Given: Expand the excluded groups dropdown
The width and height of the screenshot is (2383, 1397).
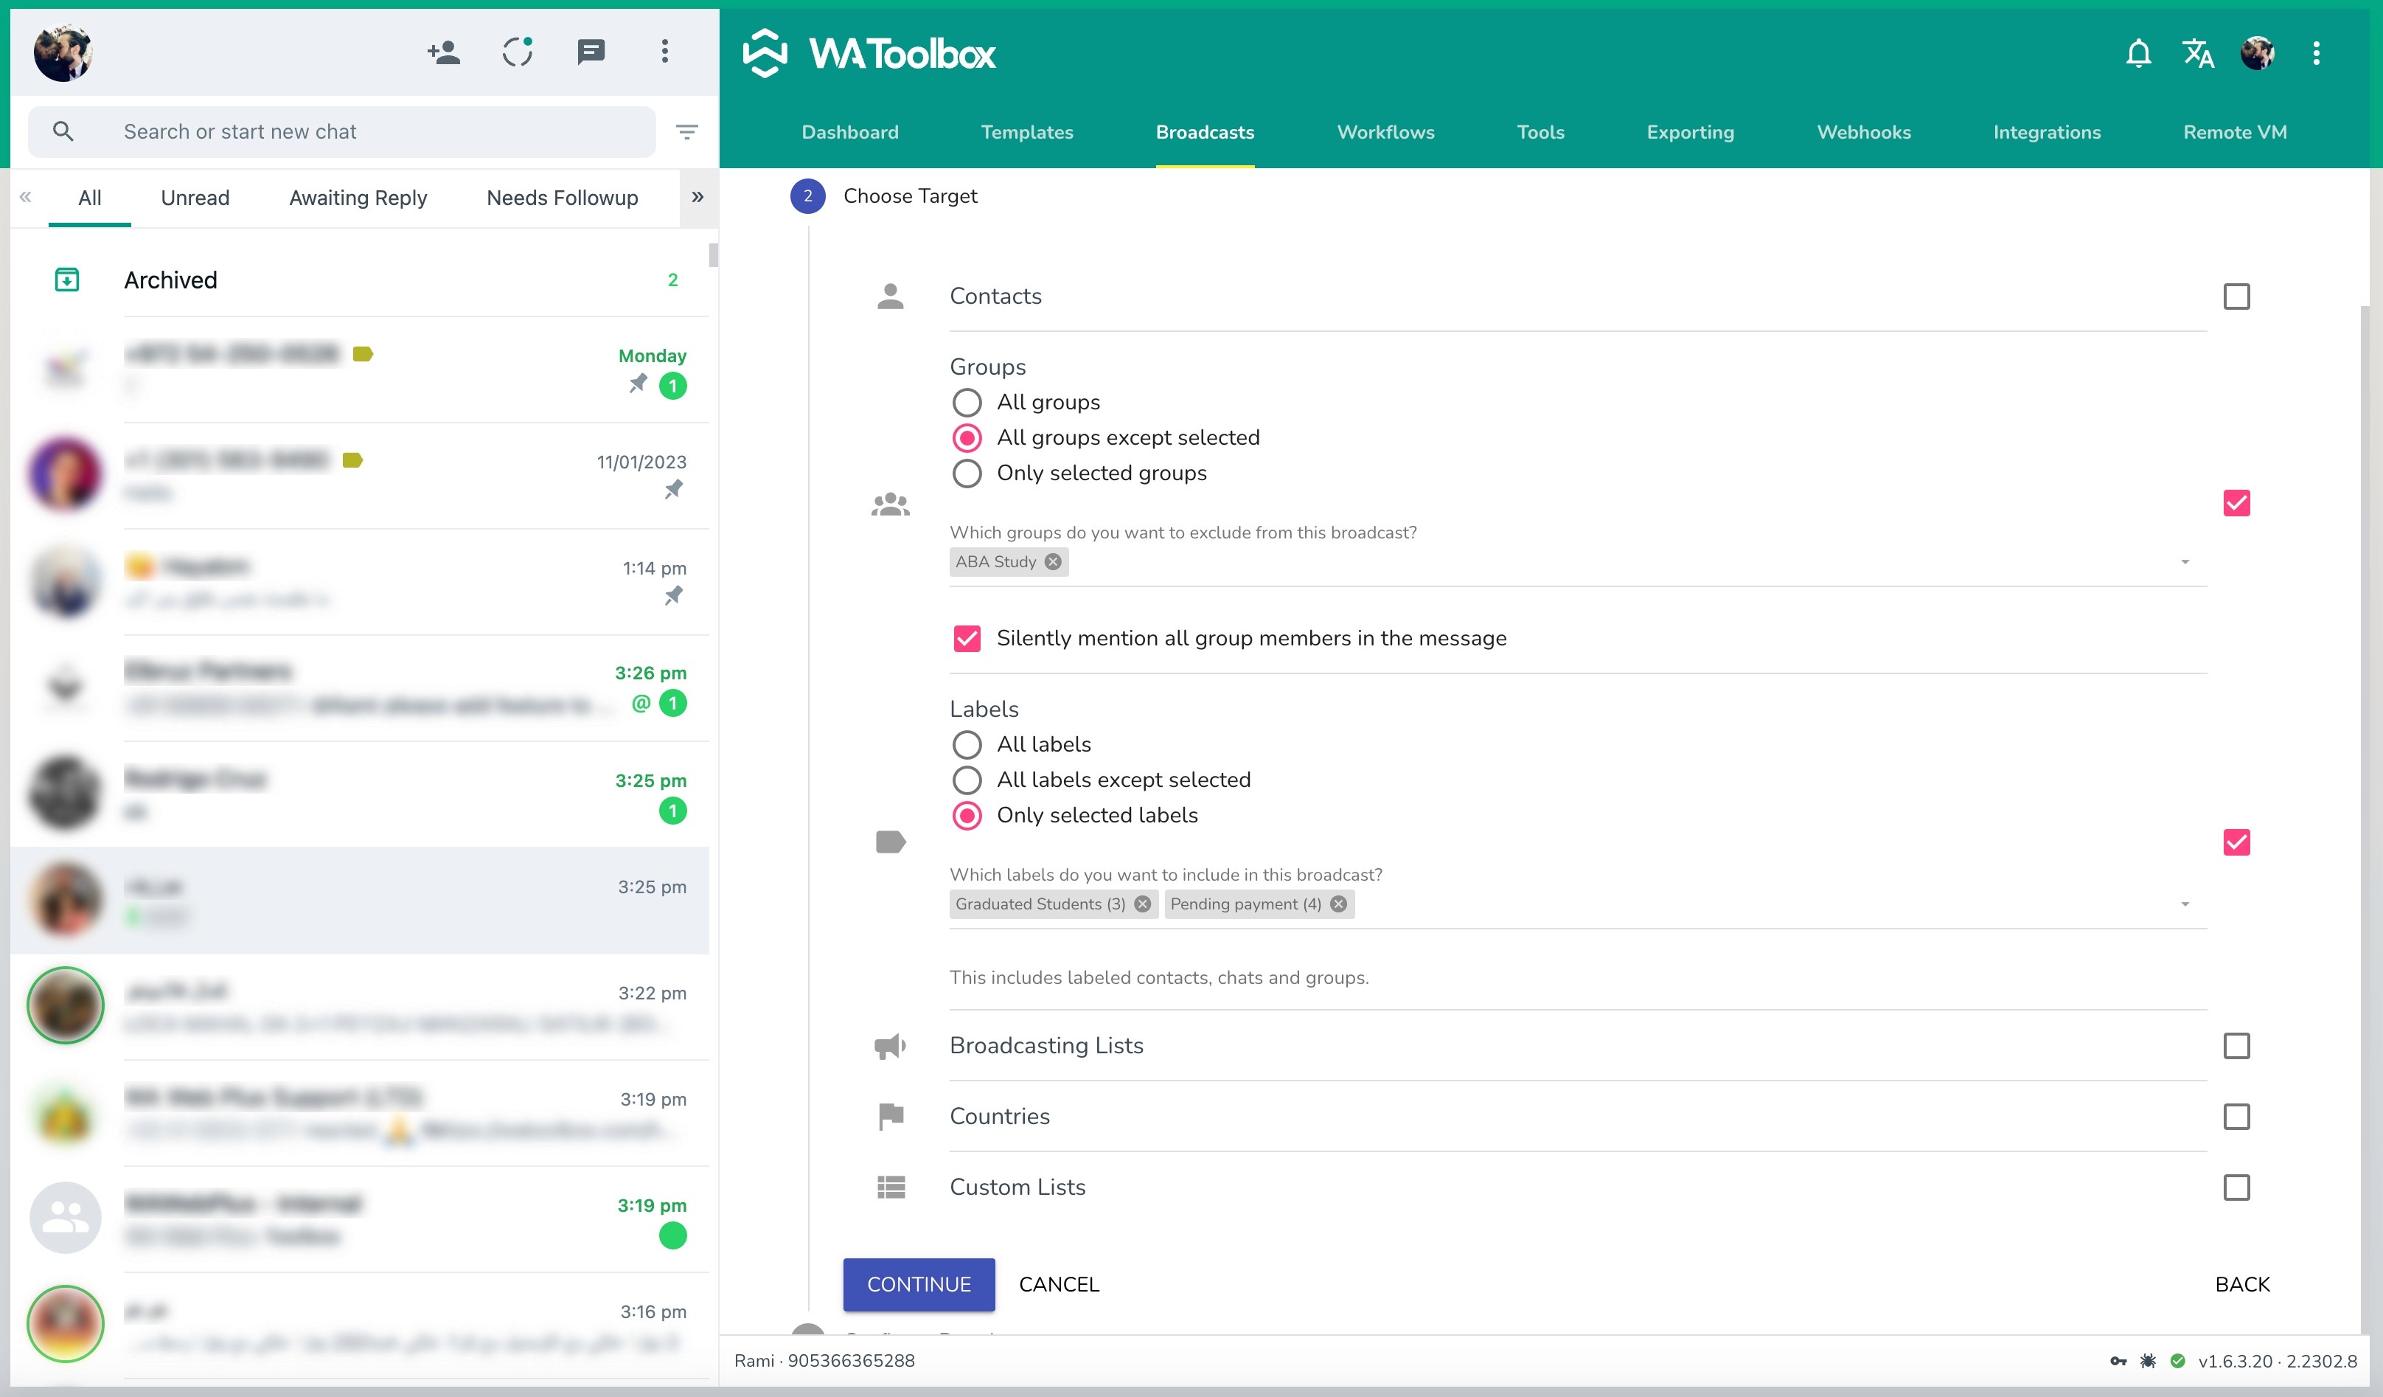Looking at the screenshot, I should pos(2185,562).
